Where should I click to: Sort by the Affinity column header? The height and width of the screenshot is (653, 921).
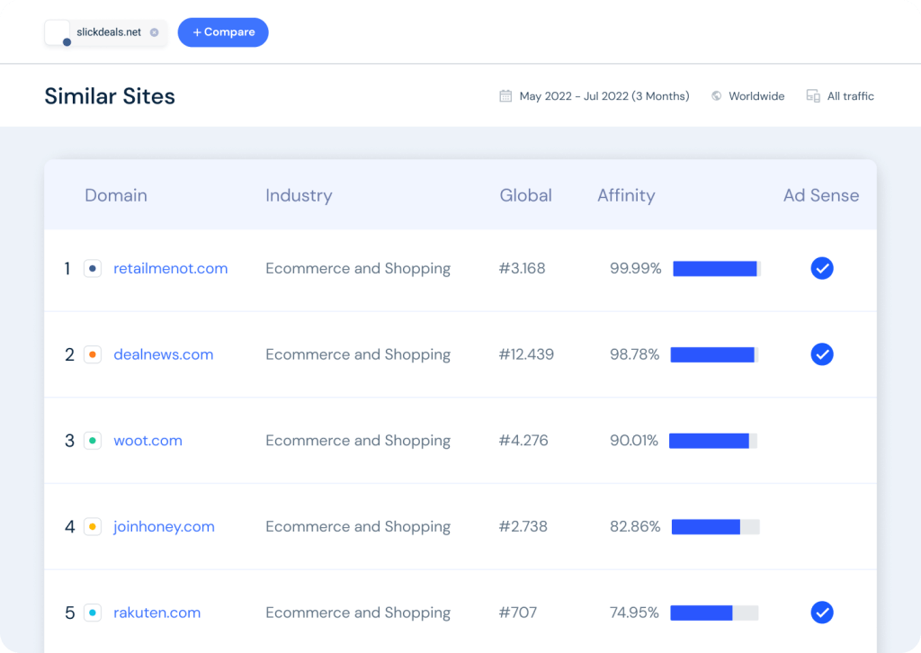[626, 195]
